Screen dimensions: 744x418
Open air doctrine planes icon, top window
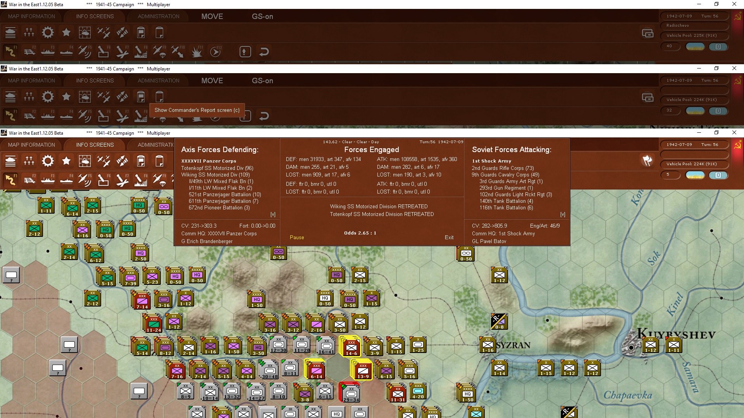pos(103,33)
